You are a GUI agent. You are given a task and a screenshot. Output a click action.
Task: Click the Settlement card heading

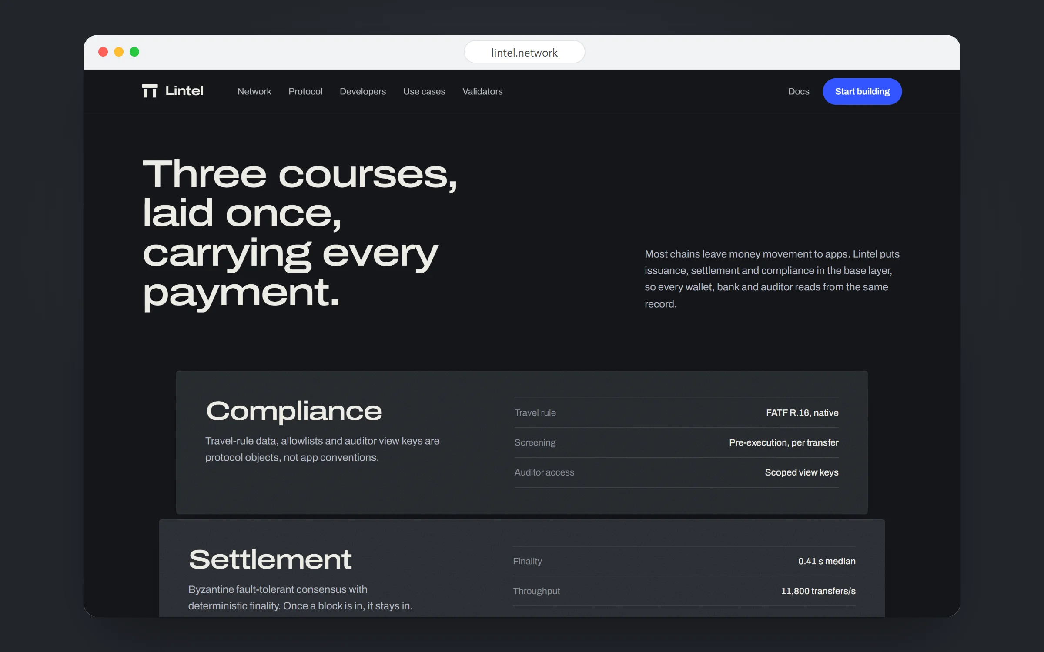[270, 559]
